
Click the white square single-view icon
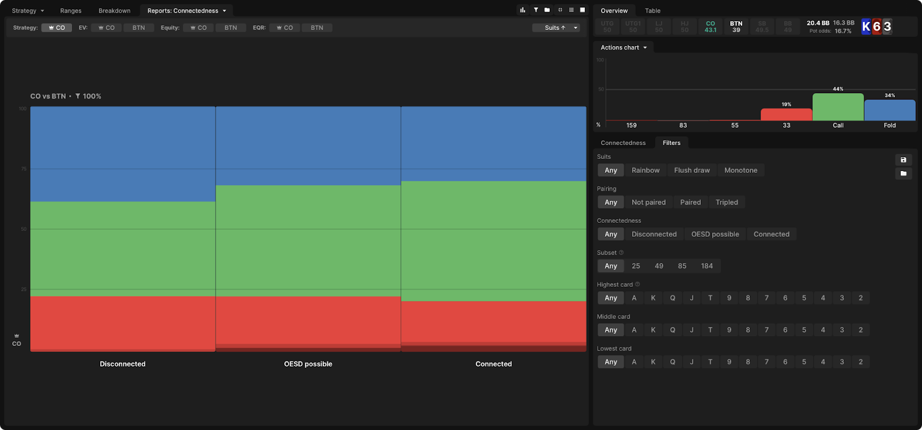click(583, 10)
